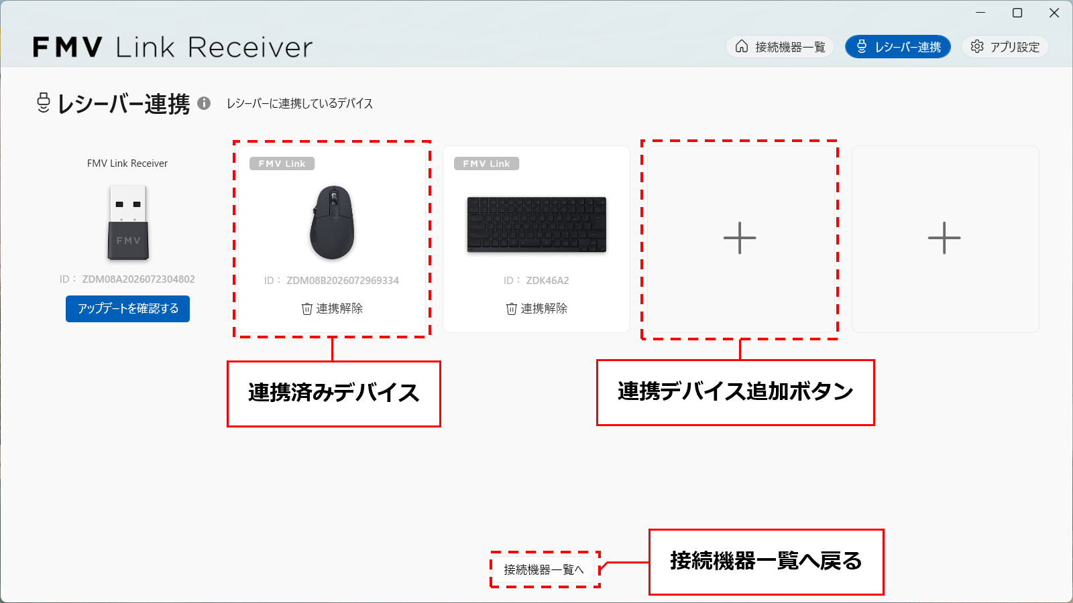Screen dimensions: 1073x603
Task: Click the first add-device plus button
Action: (740, 238)
